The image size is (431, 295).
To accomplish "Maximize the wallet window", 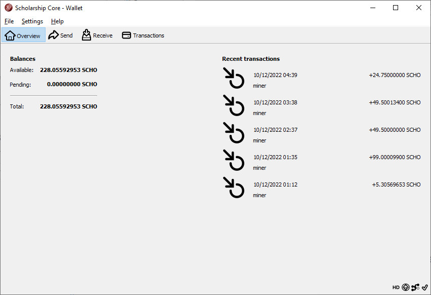I will pos(396,8).
